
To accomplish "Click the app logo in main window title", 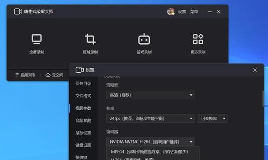I will point(18,11).
